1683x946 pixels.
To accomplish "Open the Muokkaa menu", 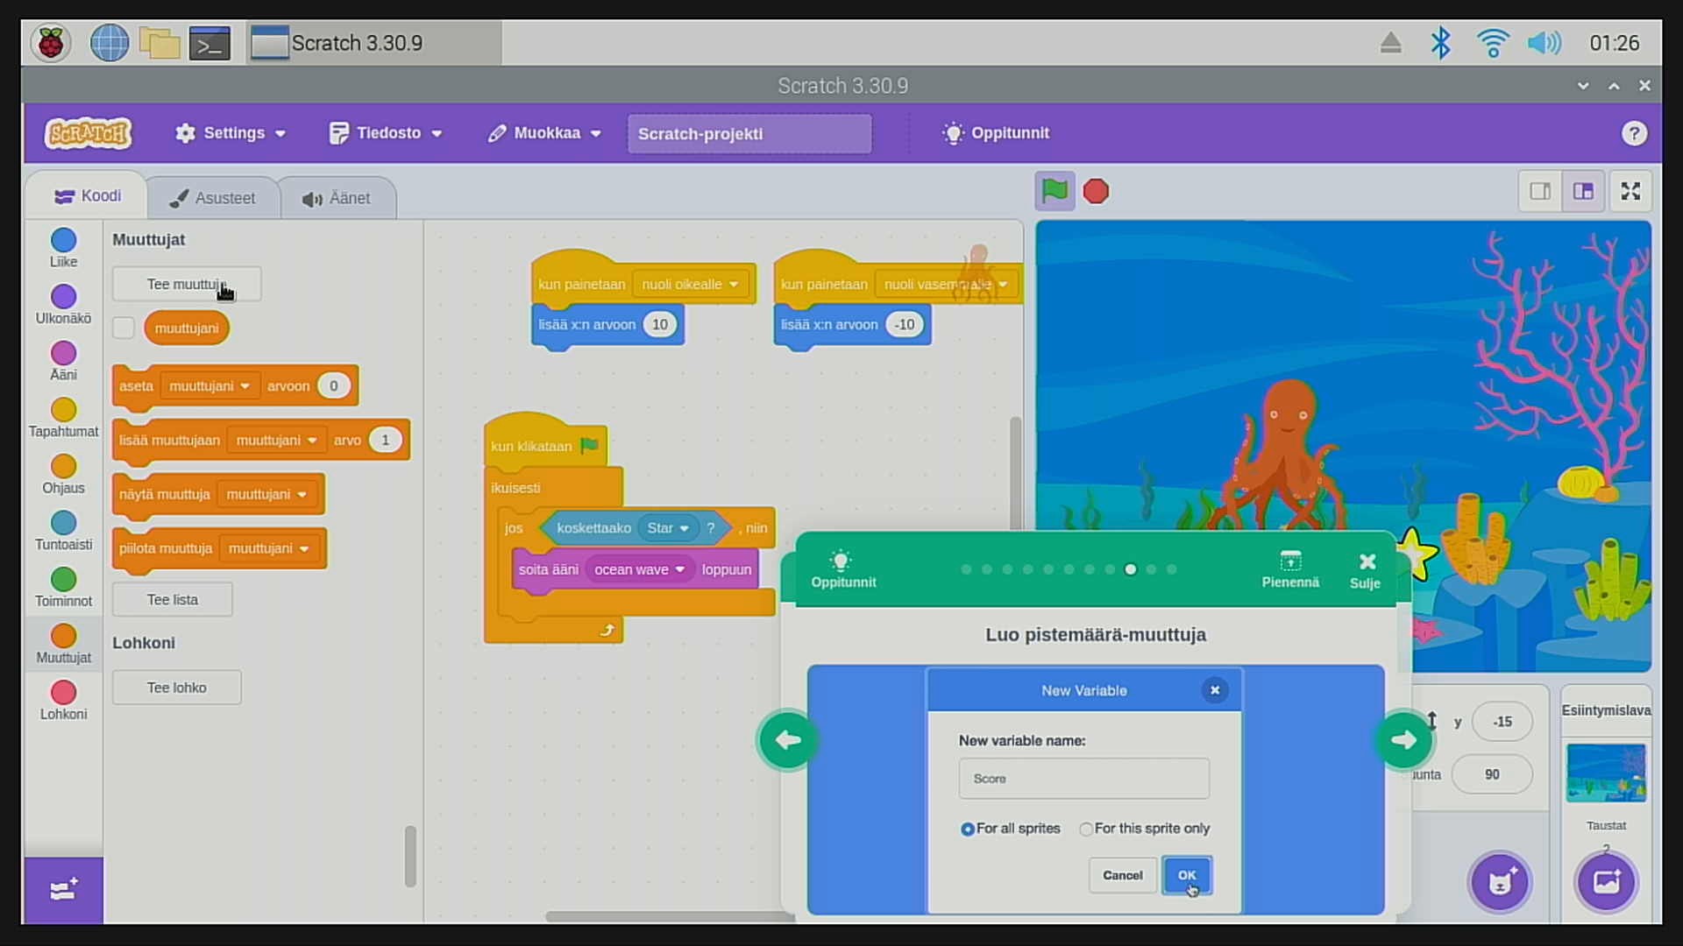I will point(544,133).
